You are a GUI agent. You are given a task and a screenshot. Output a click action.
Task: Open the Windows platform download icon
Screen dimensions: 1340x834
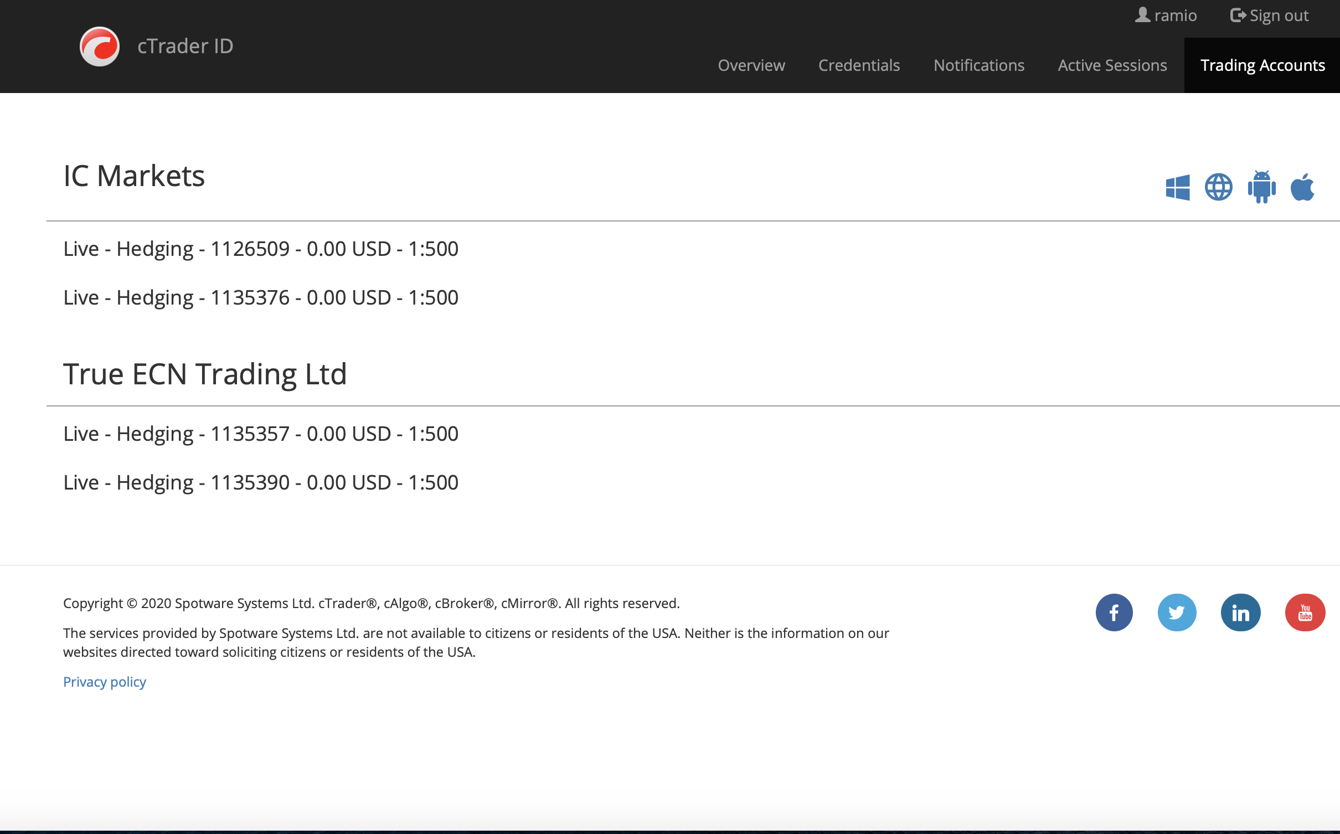(x=1177, y=187)
